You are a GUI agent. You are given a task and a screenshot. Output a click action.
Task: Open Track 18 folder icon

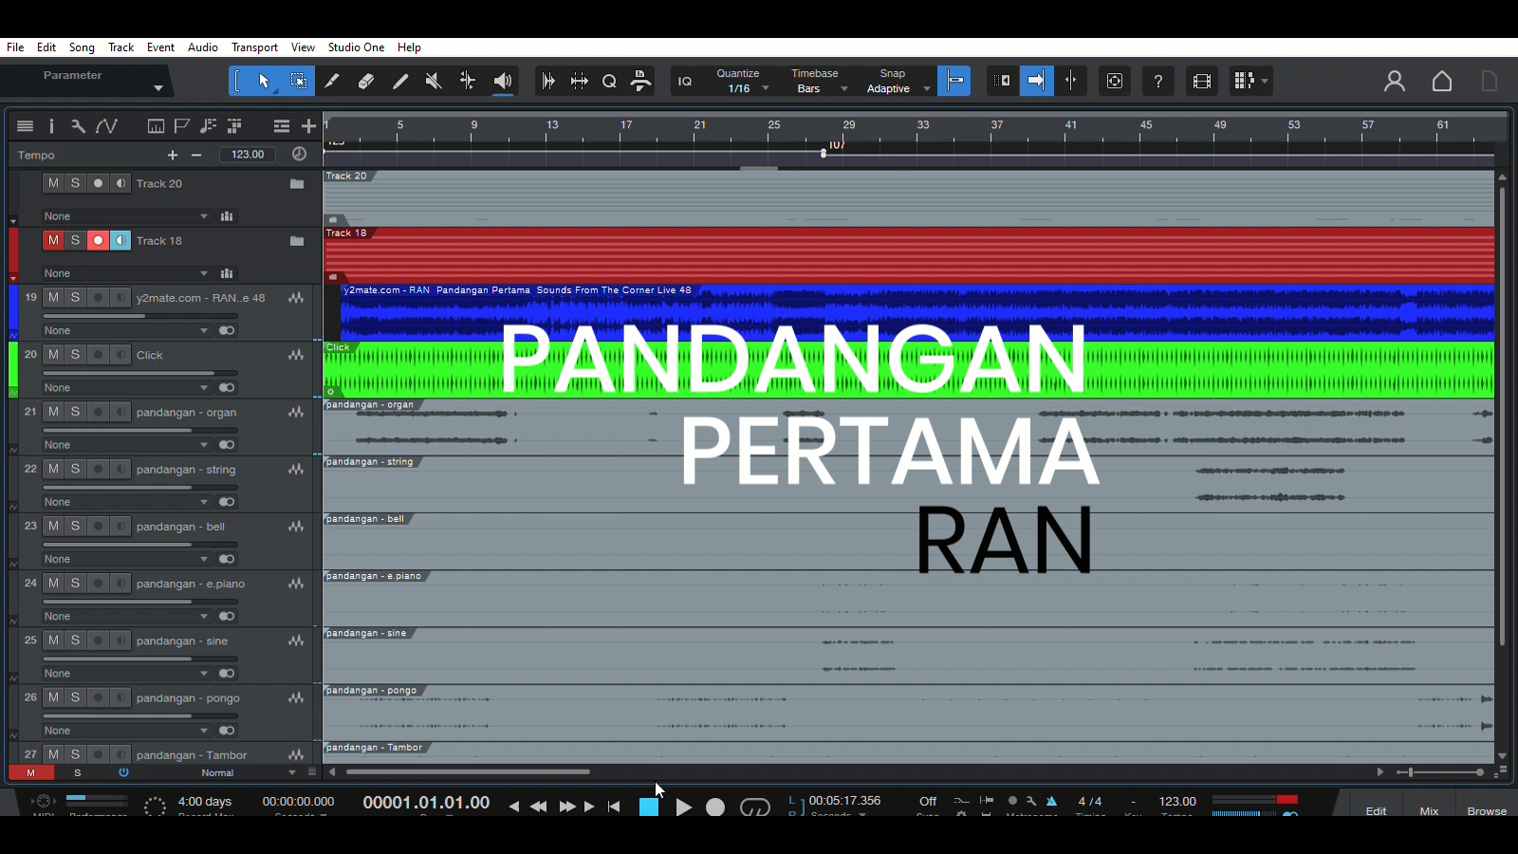pyautogui.click(x=297, y=241)
